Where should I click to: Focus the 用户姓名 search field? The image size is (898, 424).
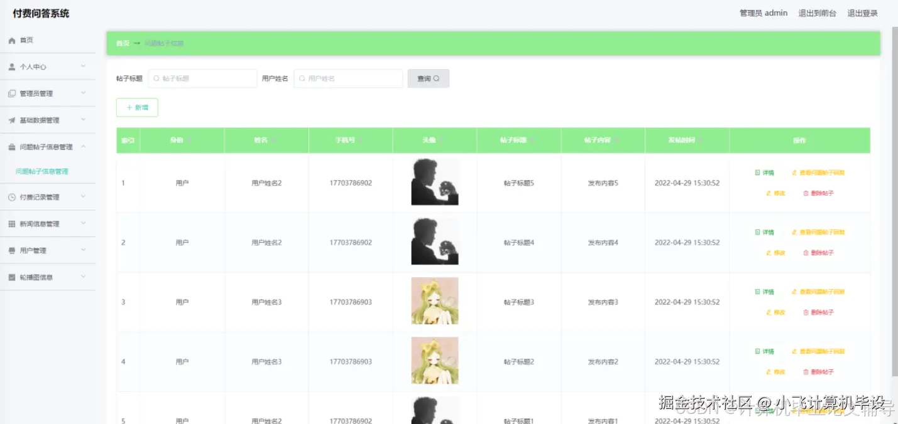348,78
